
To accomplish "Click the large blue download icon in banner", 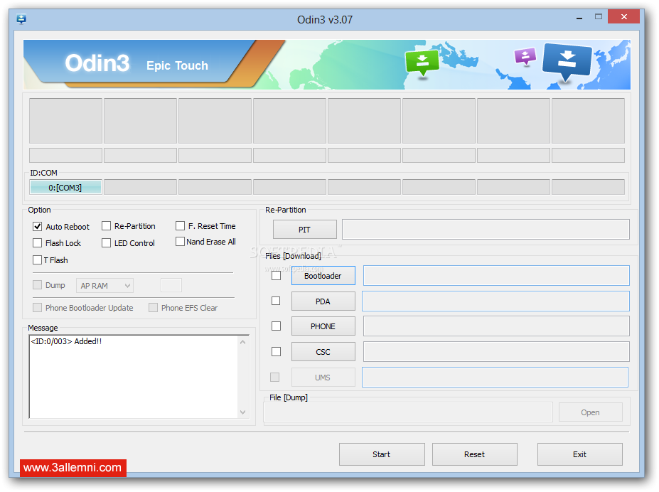I will point(567,61).
